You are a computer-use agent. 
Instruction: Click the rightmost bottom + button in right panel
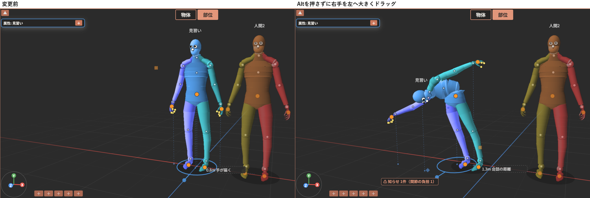click(373, 193)
